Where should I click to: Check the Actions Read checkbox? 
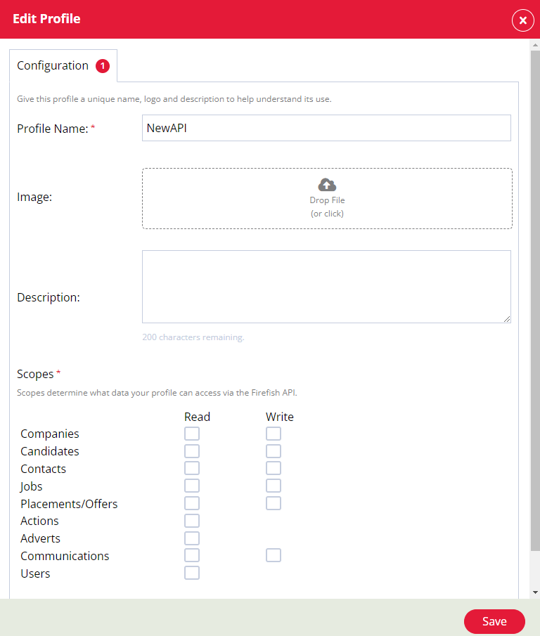coord(192,520)
